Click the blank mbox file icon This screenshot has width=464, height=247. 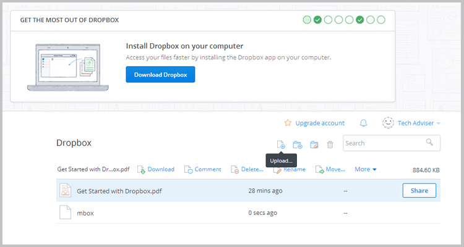point(65,212)
